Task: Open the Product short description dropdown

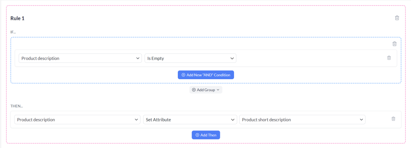Action: (302, 120)
